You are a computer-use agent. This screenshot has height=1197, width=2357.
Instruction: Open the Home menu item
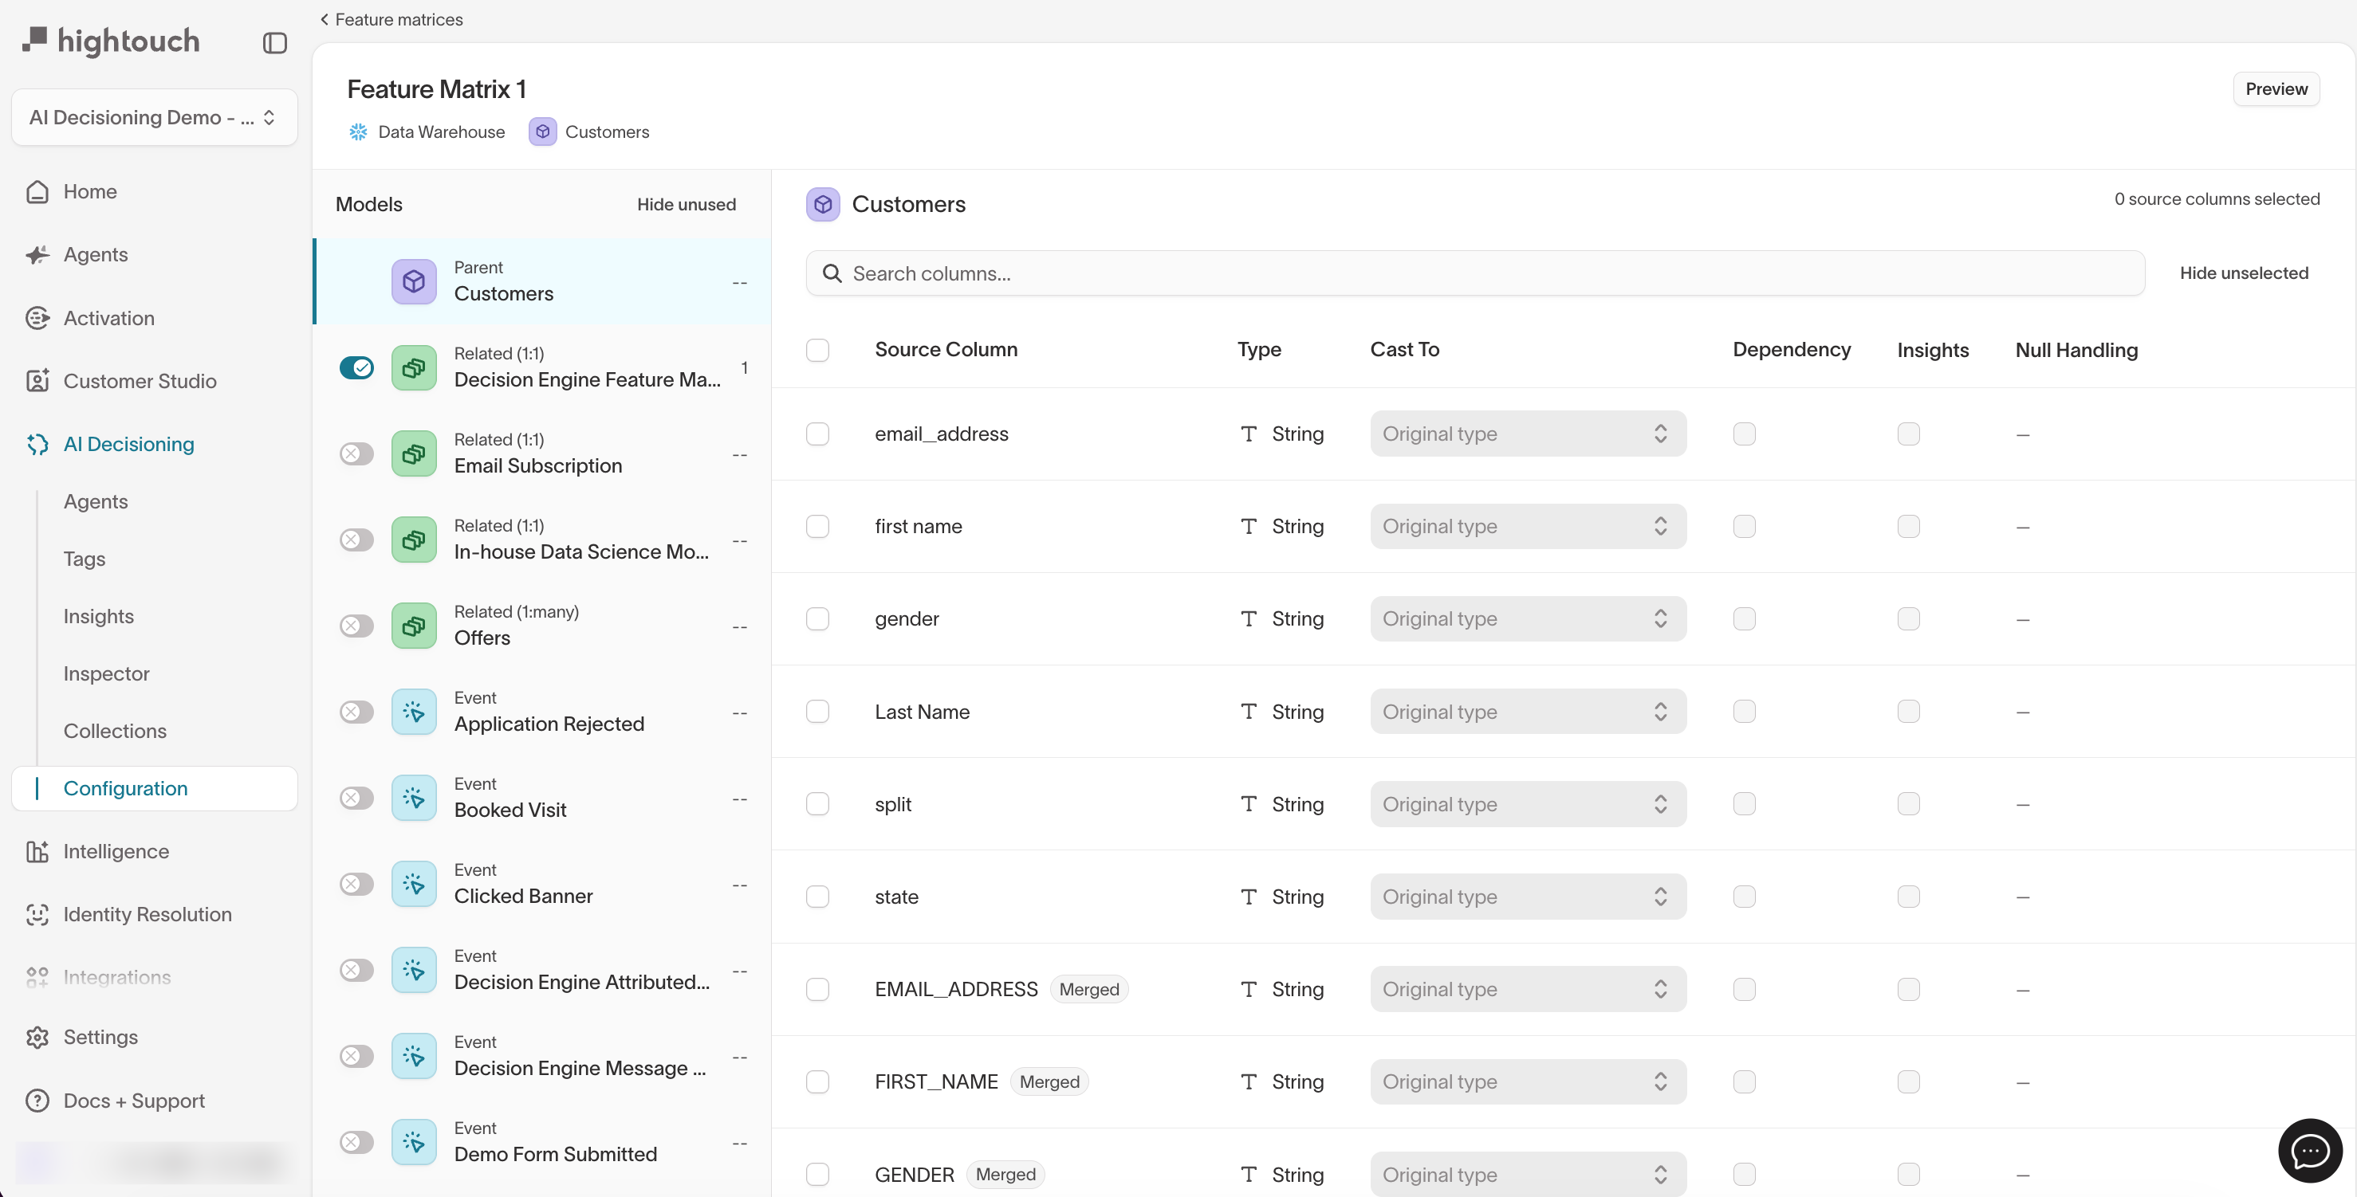pos(154,191)
